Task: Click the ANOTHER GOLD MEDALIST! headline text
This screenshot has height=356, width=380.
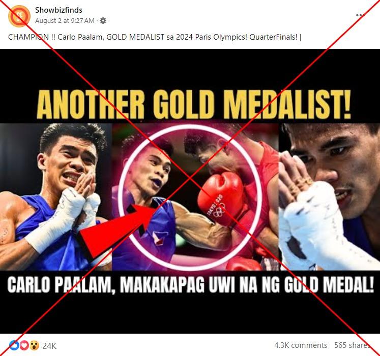Action: (x=193, y=105)
